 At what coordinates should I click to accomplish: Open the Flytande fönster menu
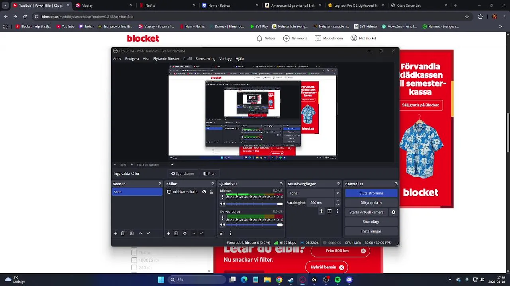click(166, 59)
